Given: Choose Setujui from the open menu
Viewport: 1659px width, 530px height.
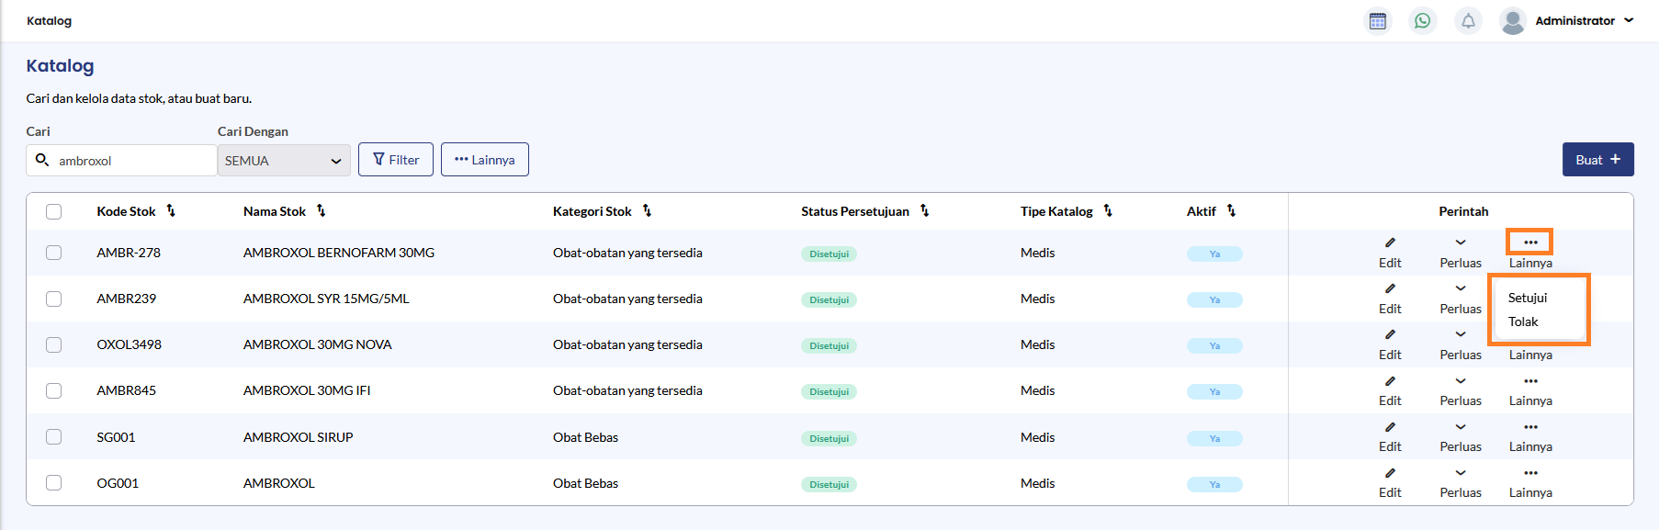Looking at the screenshot, I should pyautogui.click(x=1528, y=298).
